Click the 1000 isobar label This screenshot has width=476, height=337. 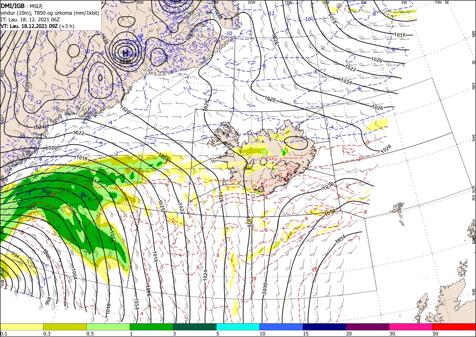(47, 254)
